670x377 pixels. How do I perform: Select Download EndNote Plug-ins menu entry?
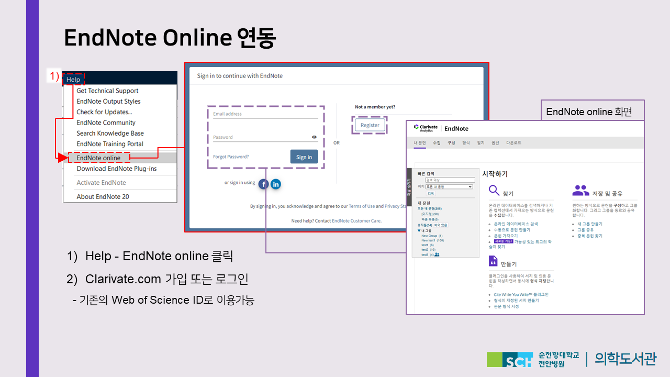[x=117, y=169]
